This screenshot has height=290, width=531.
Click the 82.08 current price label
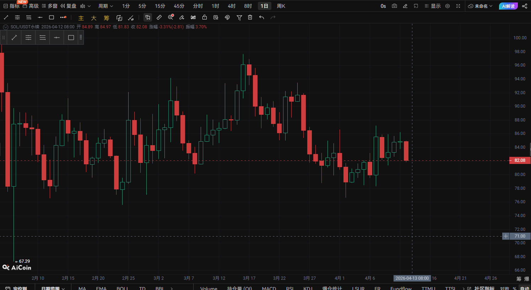520,160
